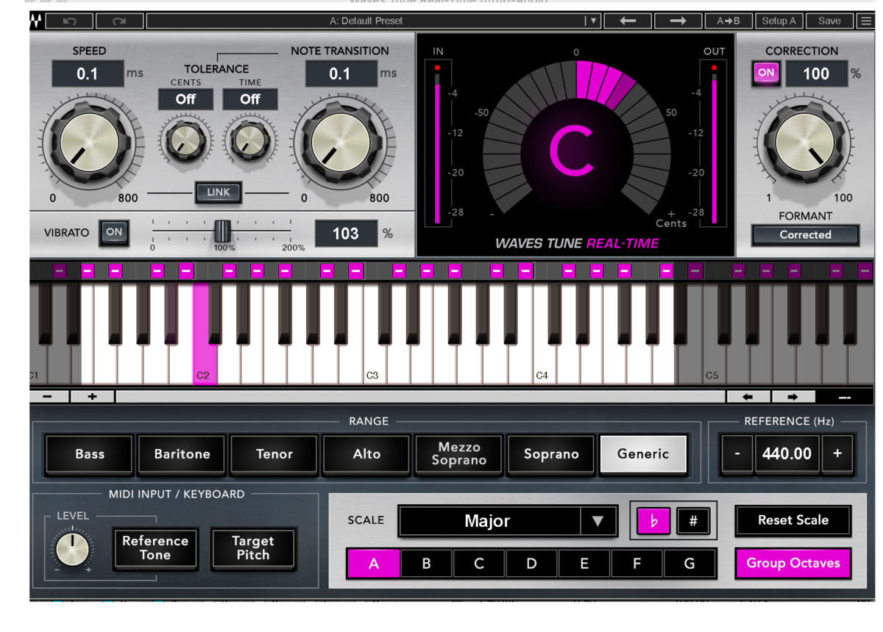Click the keyboard horizontal scroll bar

[419, 397]
